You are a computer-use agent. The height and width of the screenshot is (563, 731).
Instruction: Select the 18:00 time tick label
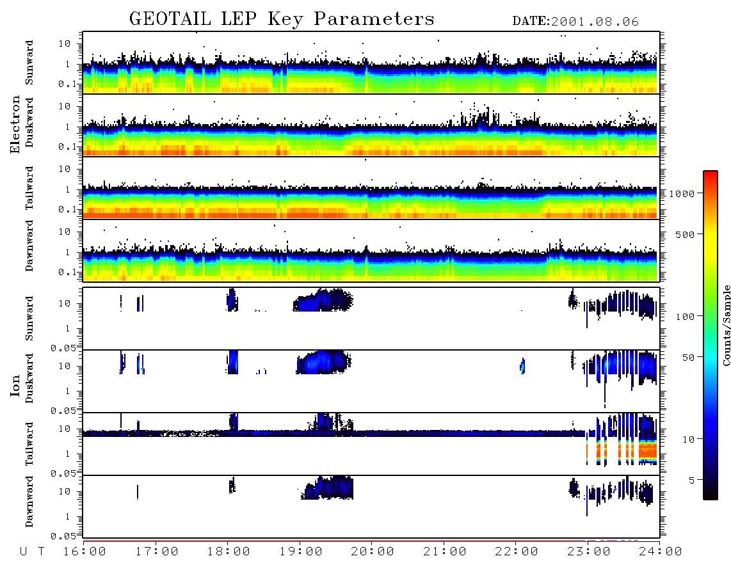pyautogui.click(x=229, y=552)
